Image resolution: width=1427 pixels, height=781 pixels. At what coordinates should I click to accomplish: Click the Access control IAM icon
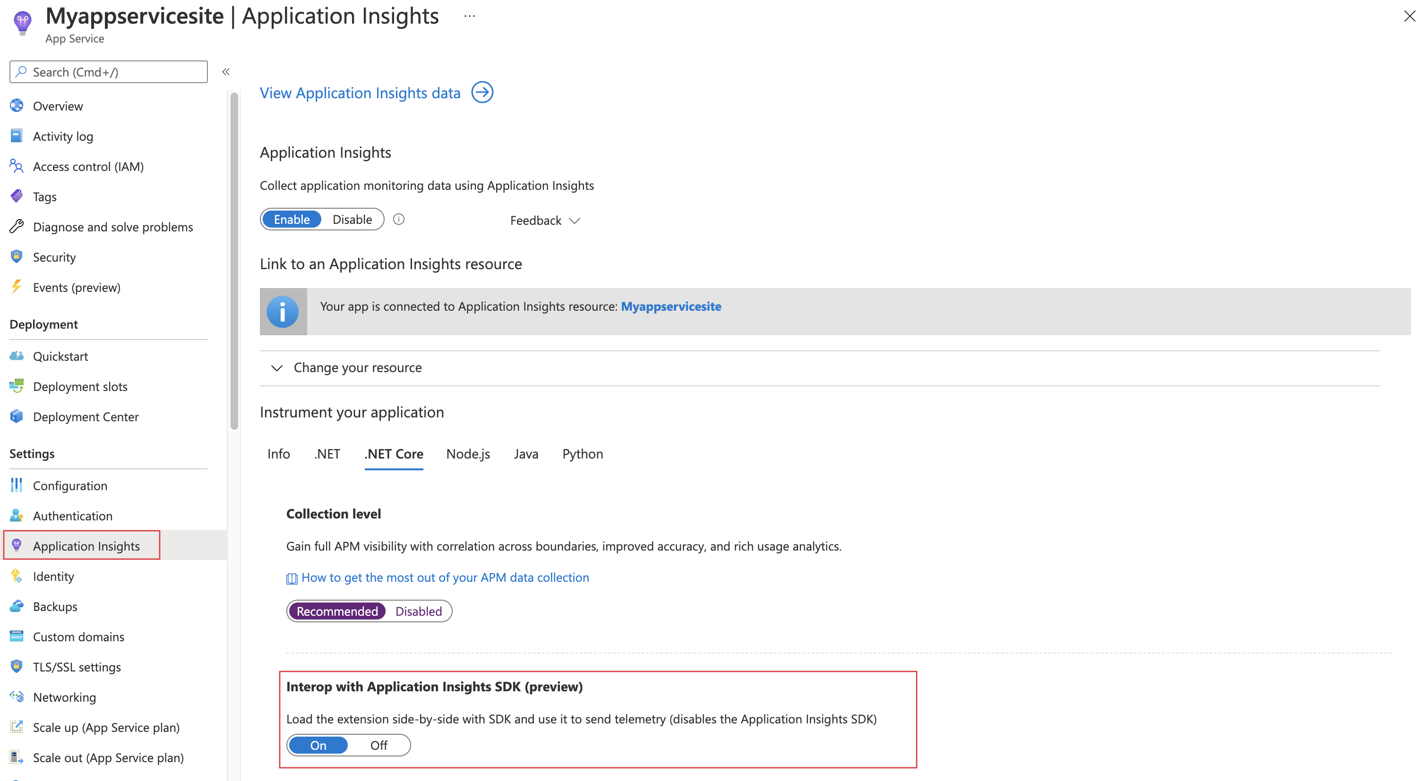(17, 166)
